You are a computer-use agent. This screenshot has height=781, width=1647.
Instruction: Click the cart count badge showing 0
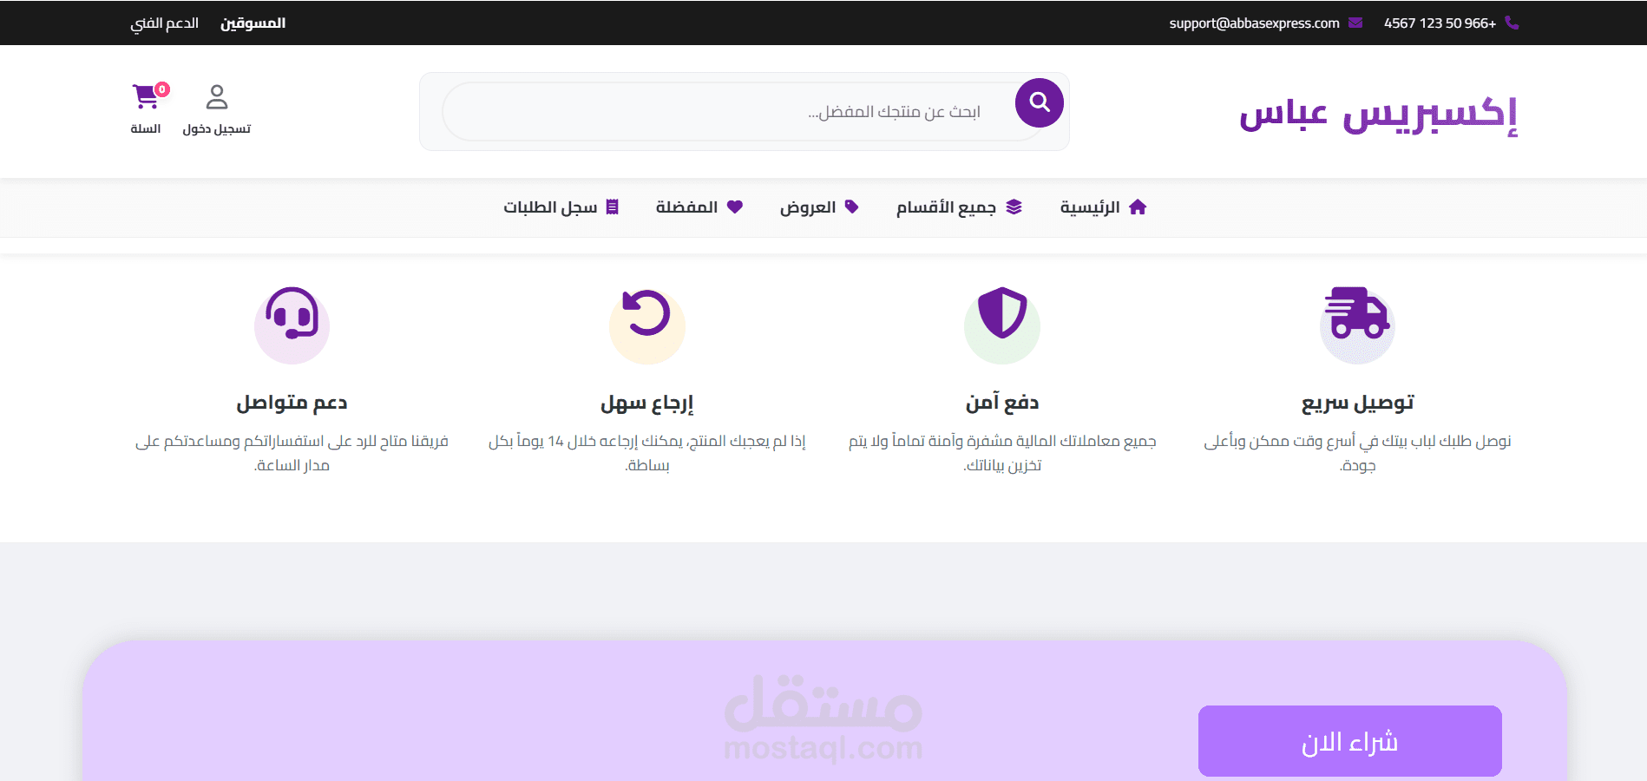(162, 89)
